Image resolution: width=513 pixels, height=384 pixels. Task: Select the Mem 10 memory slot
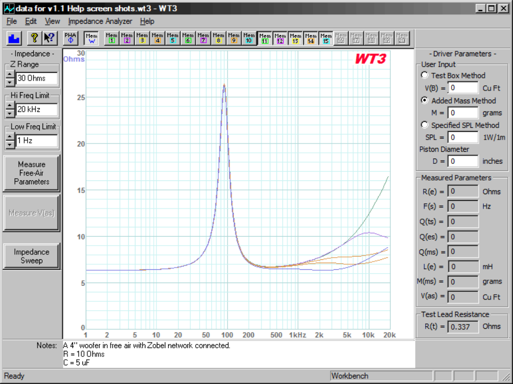point(249,38)
